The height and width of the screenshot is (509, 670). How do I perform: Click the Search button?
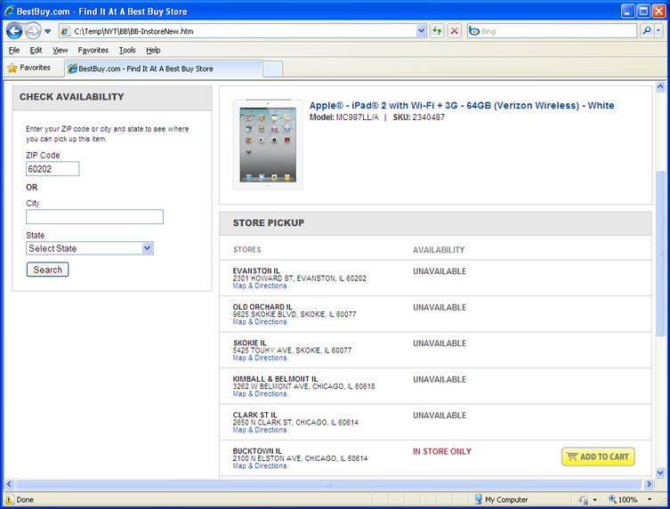pos(47,270)
